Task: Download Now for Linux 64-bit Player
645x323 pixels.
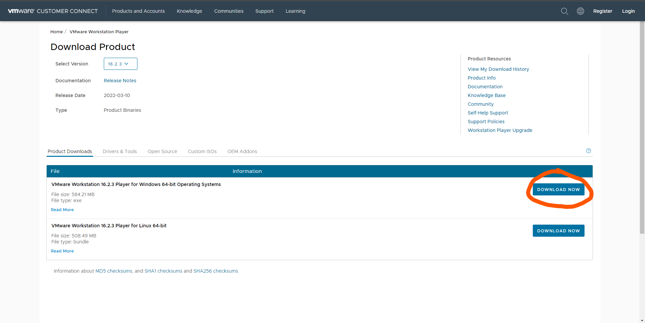Action: point(558,231)
